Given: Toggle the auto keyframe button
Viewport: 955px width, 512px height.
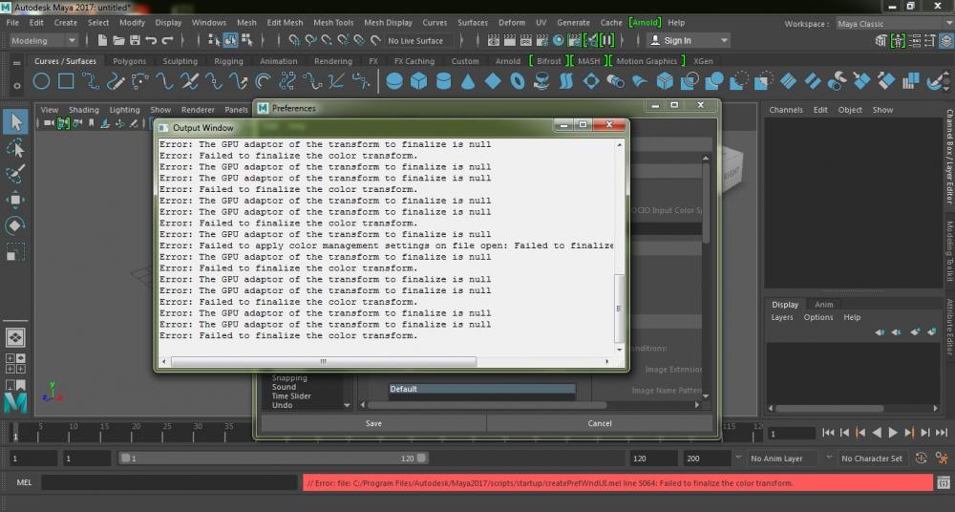Looking at the screenshot, I should 922,459.
